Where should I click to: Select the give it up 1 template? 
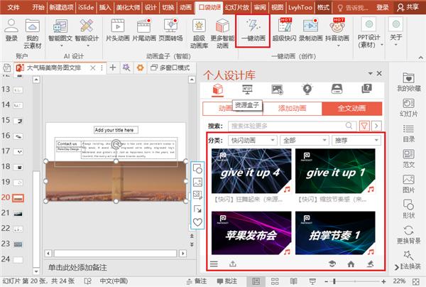pos(335,171)
